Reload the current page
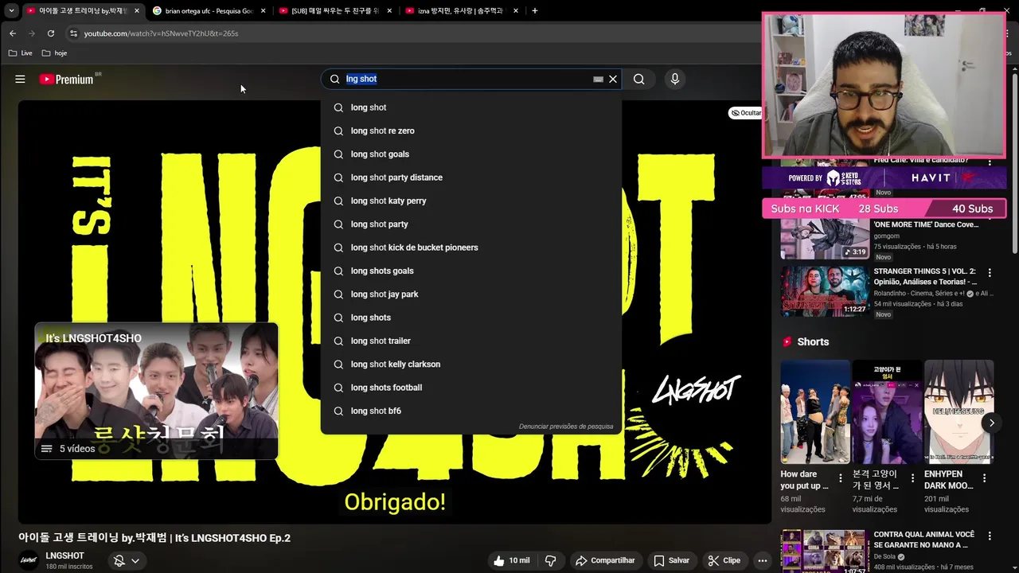 coord(51,33)
